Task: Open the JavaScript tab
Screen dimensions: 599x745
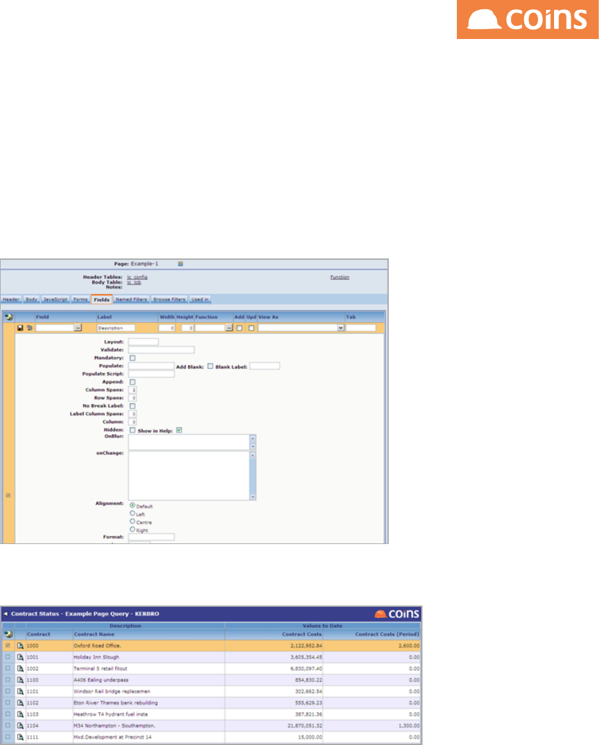Action: [x=56, y=299]
